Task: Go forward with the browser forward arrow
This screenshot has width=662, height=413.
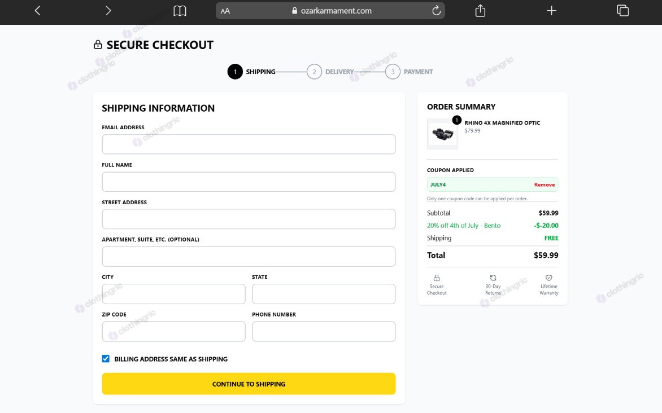Action: (108, 11)
